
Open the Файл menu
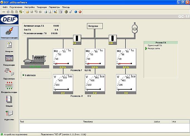tap(5, 7)
